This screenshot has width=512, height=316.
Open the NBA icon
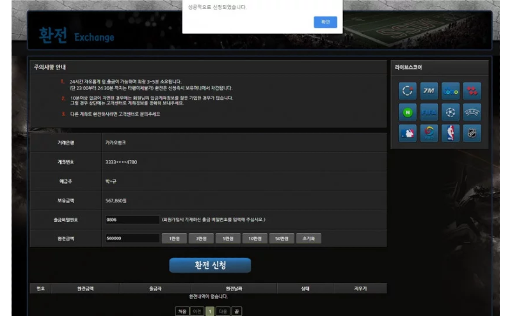[x=450, y=133]
